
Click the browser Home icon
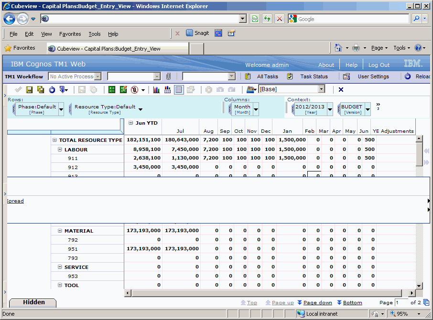click(338, 48)
